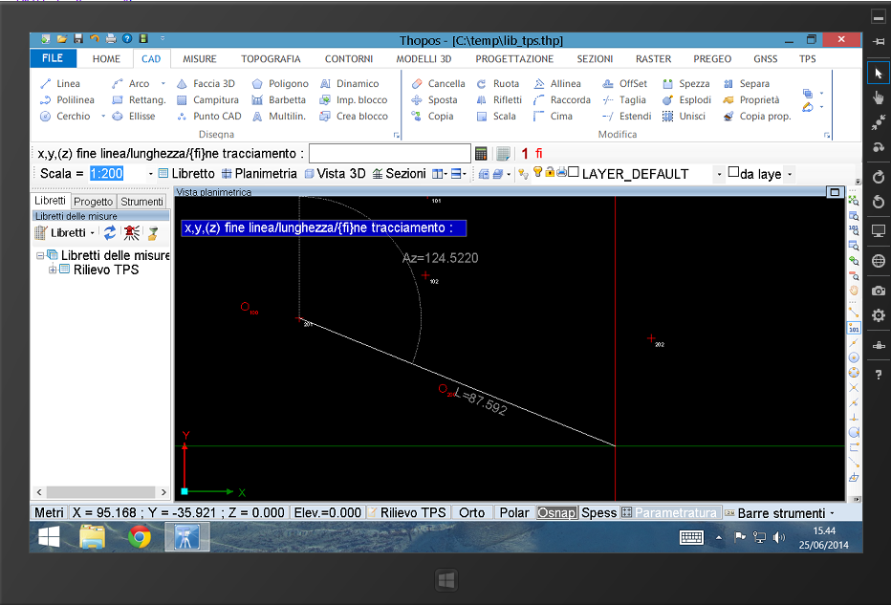
Task: Click the Vista 3D view button
Action: [335, 174]
